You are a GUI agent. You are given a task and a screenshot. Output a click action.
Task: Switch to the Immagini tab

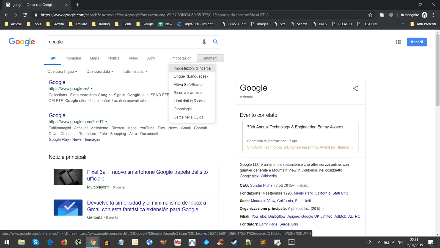click(x=73, y=58)
